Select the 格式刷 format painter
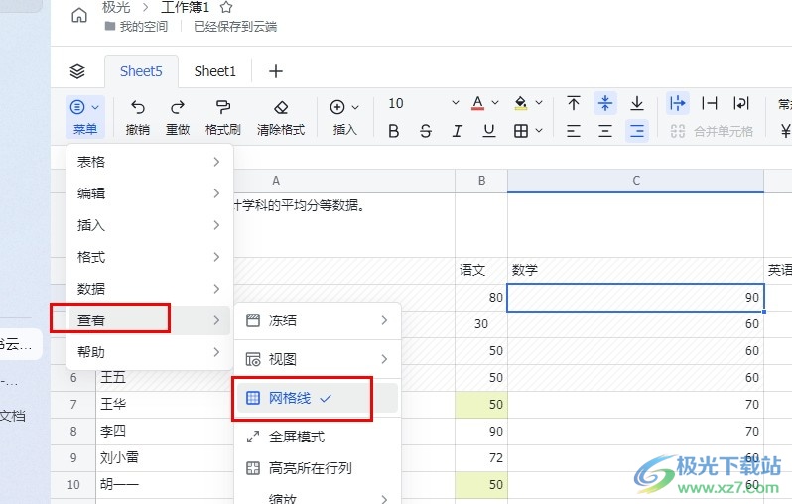The width and height of the screenshot is (792, 504). point(222,117)
